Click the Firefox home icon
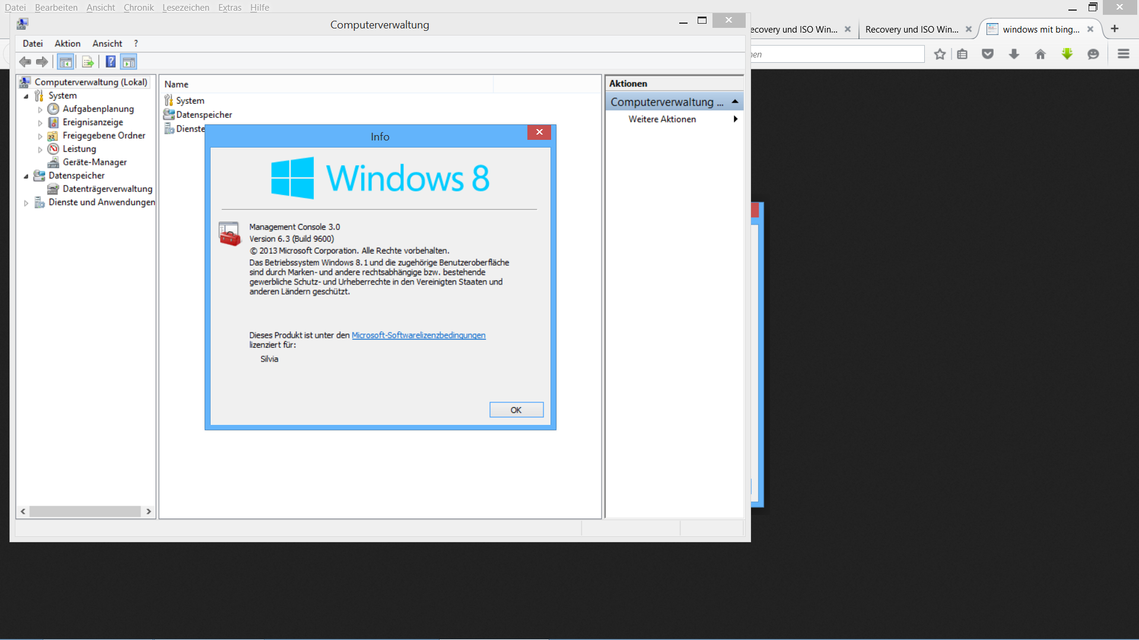 (1041, 55)
